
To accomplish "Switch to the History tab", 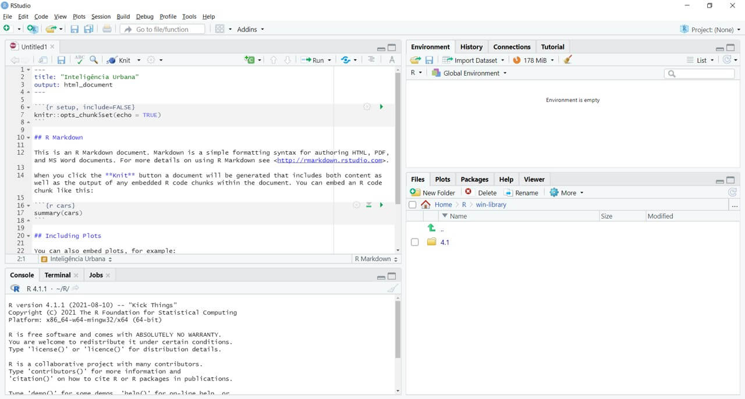I will pos(471,47).
